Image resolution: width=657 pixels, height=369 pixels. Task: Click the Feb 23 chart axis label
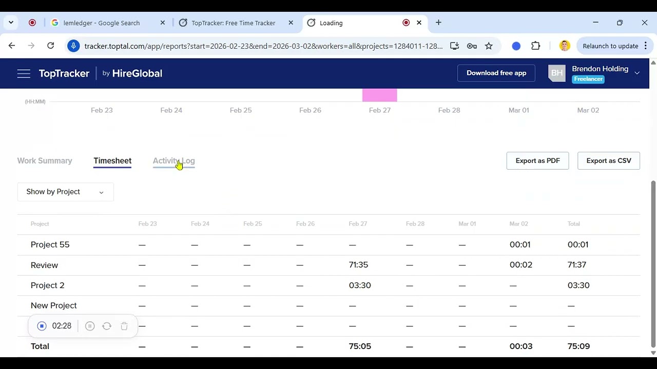(x=102, y=110)
